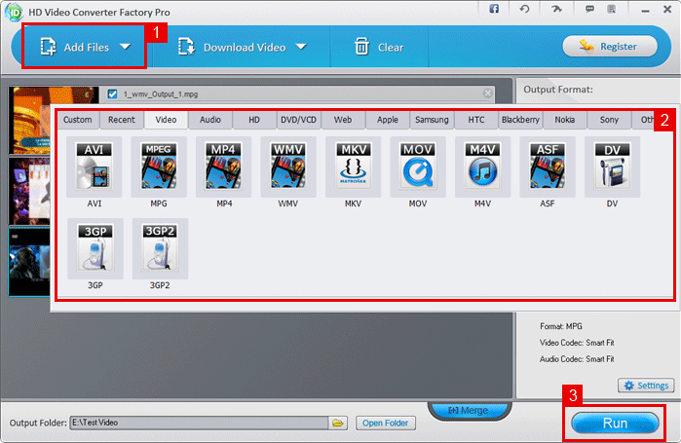Select the AVI format icon
Viewport: 681px width, 443px height.
pos(95,166)
